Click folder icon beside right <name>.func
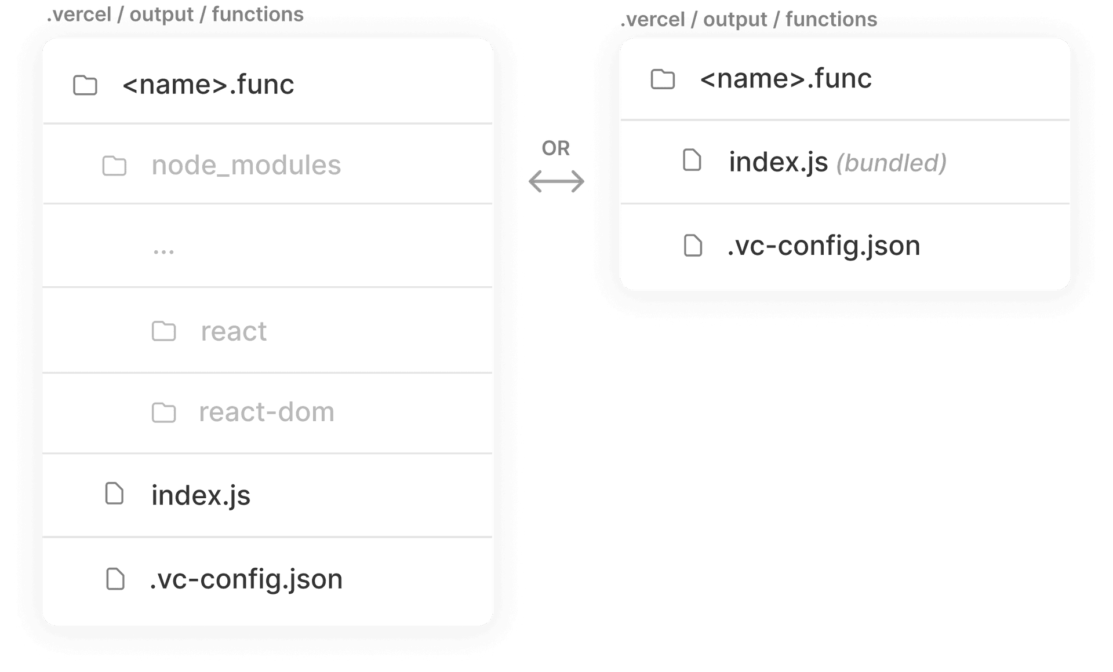 (663, 79)
